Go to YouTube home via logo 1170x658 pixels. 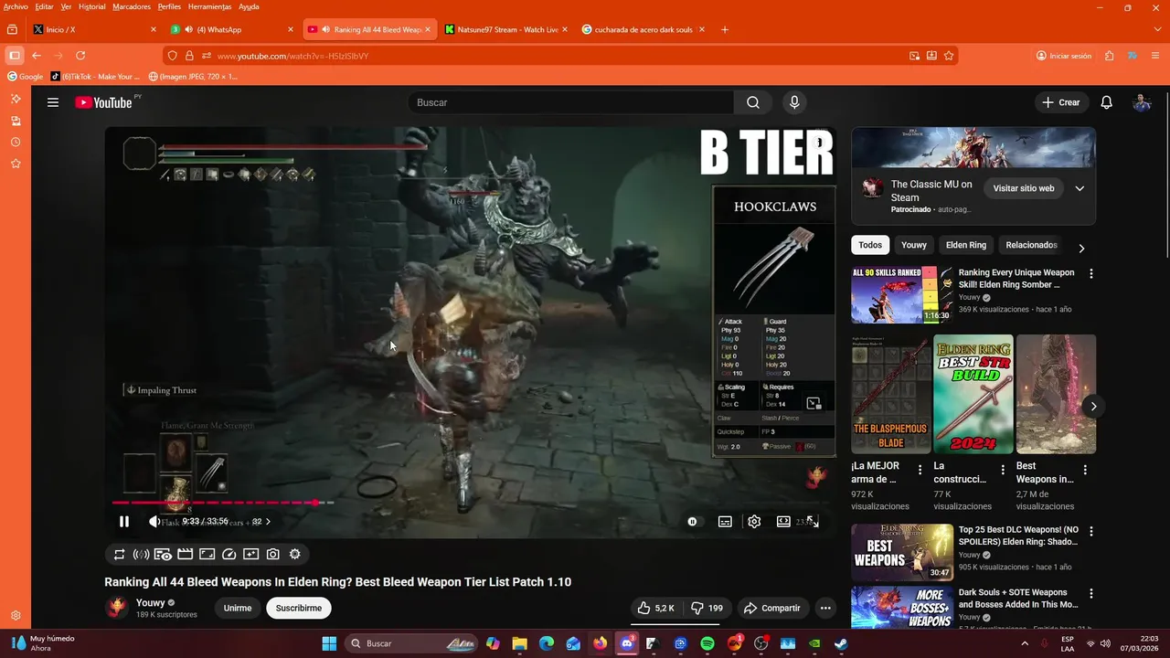pos(104,102)
